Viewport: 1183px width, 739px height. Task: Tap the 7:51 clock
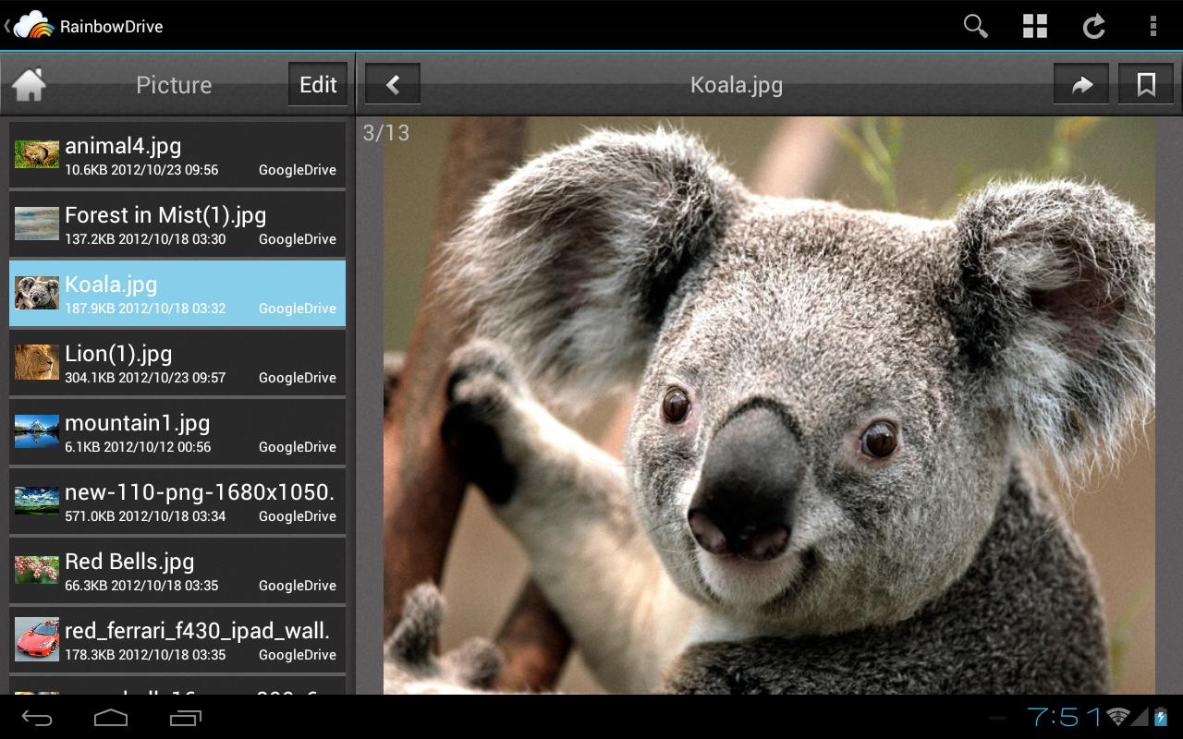1065,717
